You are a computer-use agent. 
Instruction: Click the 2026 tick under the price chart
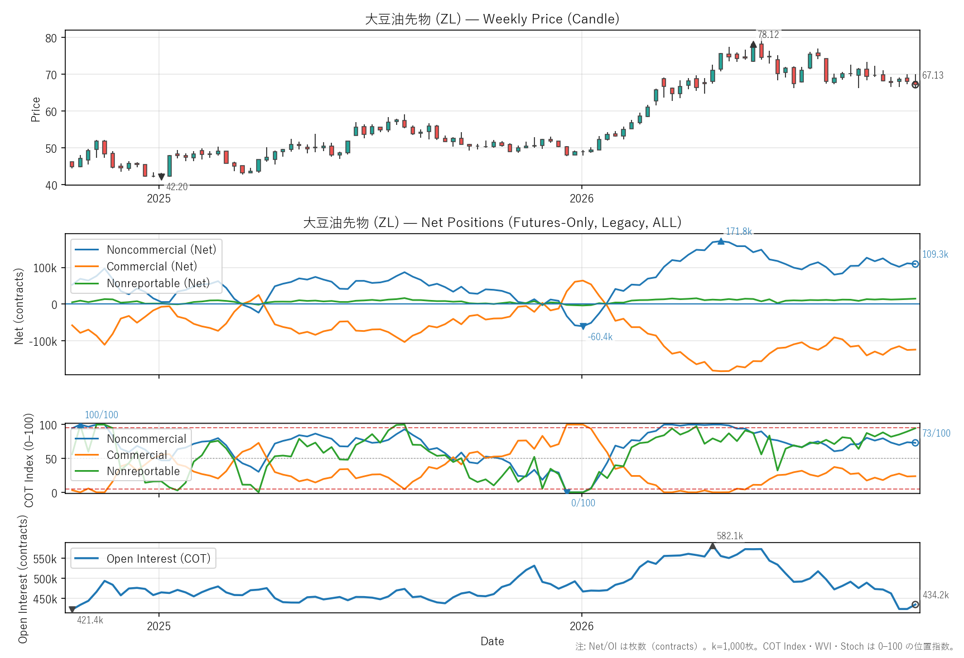point(582,199)
